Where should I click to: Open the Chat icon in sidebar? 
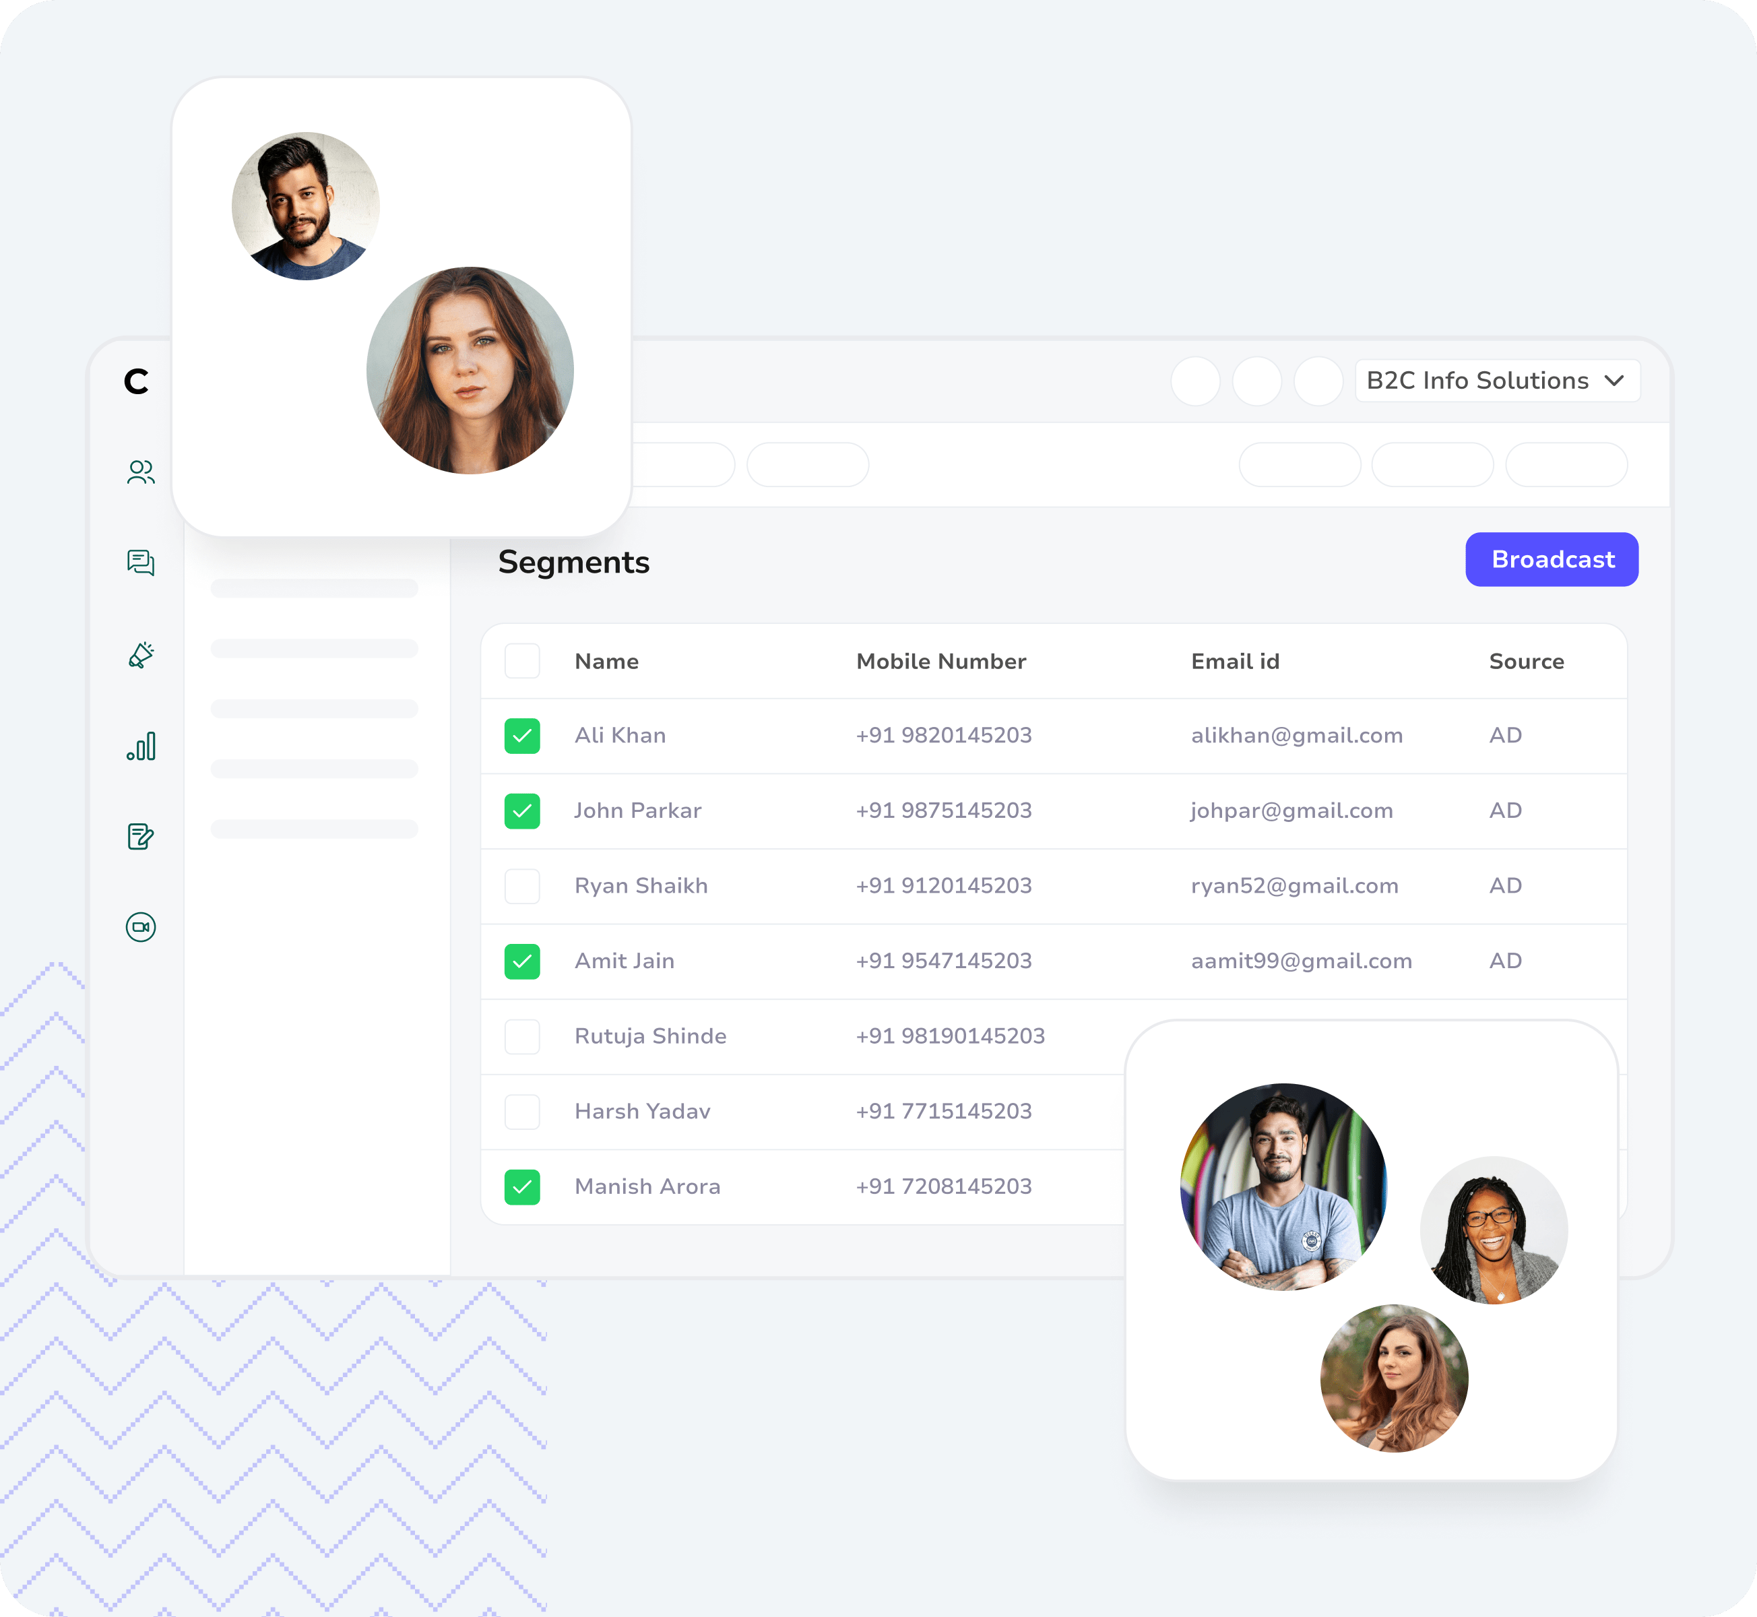[139, 563]
